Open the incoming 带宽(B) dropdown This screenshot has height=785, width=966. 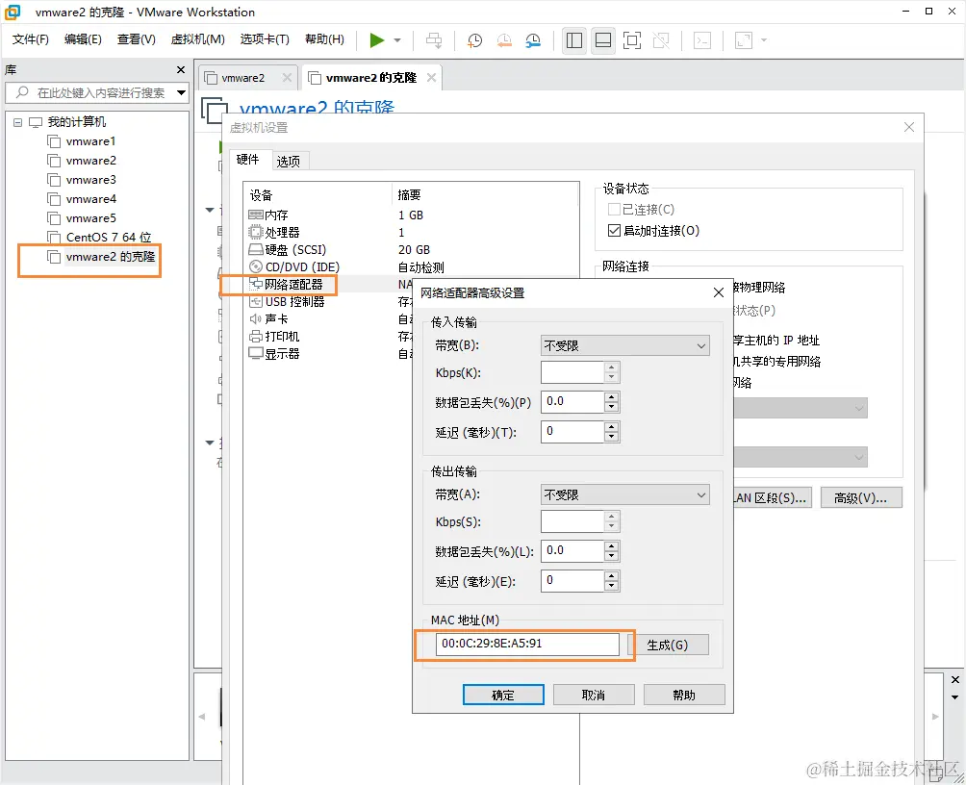624,345
